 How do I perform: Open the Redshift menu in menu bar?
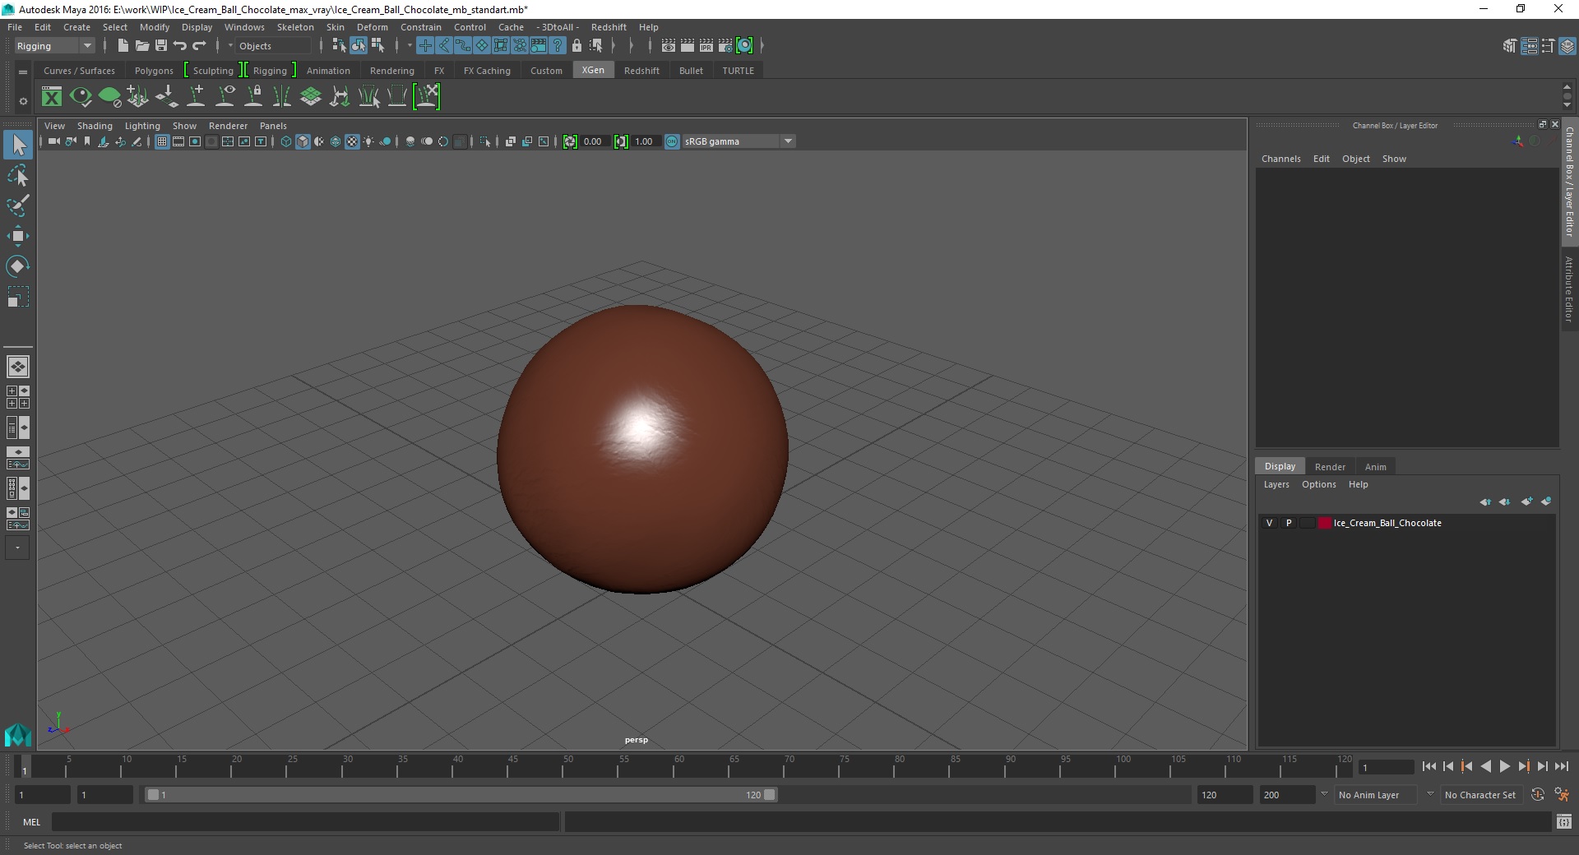(x=609, y=27)
